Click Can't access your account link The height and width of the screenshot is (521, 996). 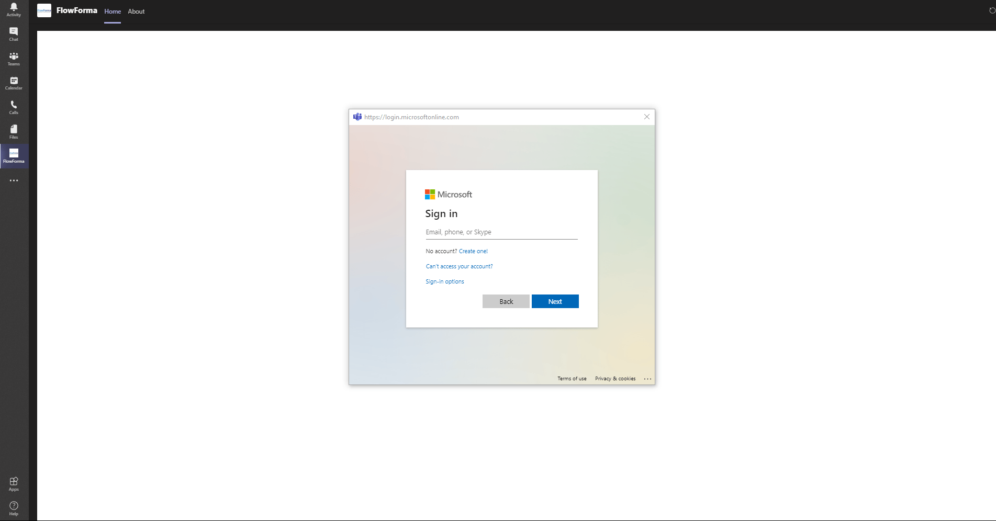tap(459, 266)
